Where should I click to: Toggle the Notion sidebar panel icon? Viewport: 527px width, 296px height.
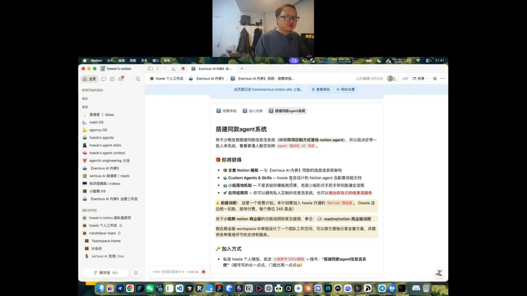click(x=150, y=69)
